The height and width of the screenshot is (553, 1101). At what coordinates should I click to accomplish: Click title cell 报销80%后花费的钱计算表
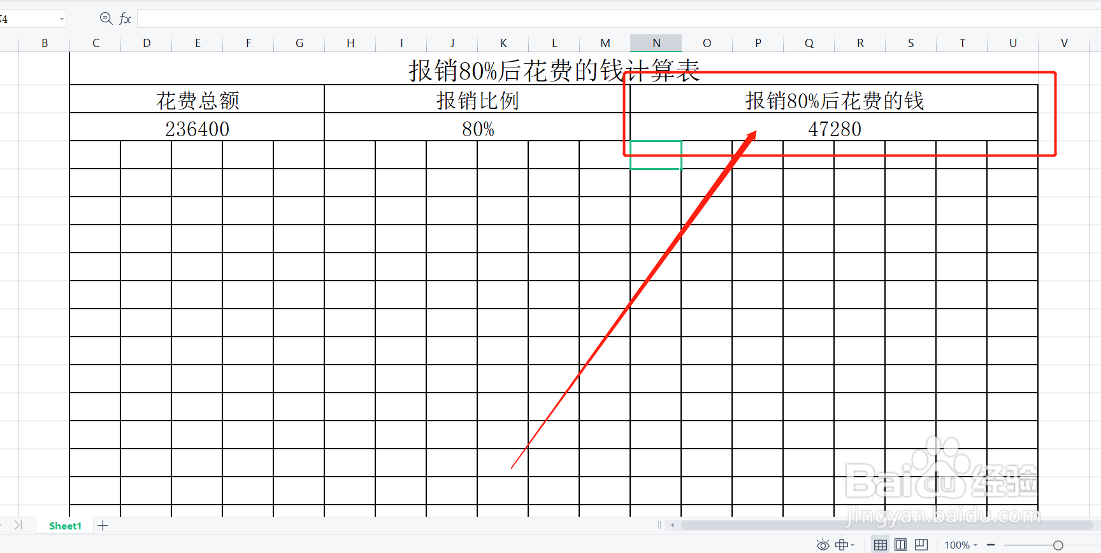pos(554,69)
